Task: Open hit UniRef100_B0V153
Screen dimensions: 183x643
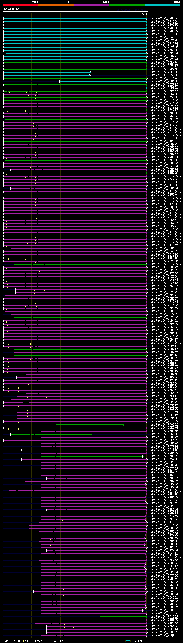Action: coord(164,106)
